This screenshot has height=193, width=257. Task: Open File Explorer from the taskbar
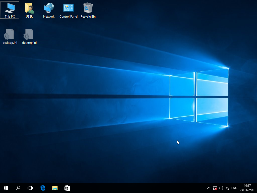pyautogui.click(x=55, y=188)
